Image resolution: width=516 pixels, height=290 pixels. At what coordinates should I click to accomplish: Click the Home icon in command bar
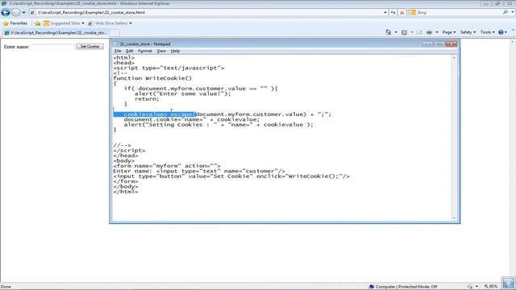pyautogui.click(x=389, y=32)
